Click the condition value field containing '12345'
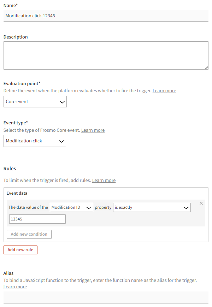212x307 pixels. click(37, 219)
